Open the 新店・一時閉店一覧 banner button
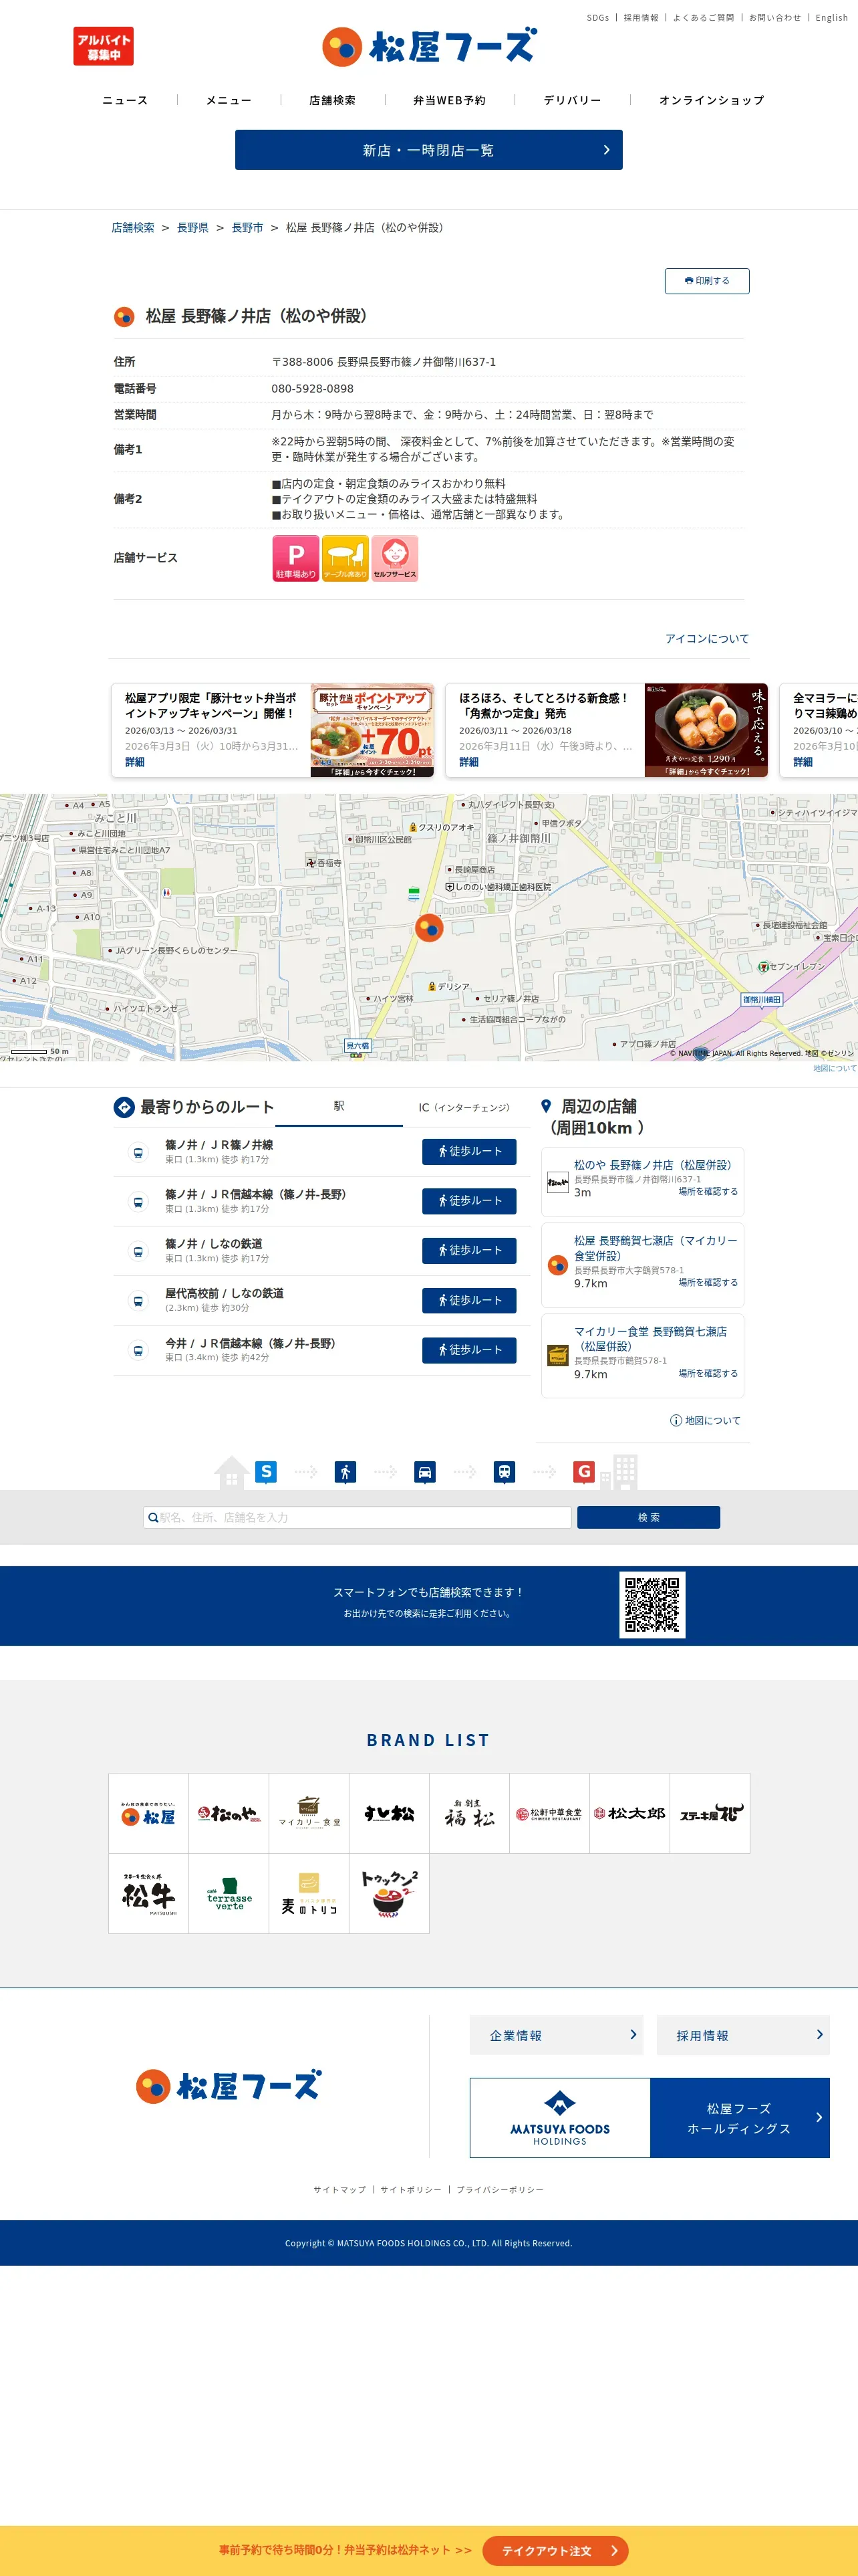 click(x=428, y=150)
